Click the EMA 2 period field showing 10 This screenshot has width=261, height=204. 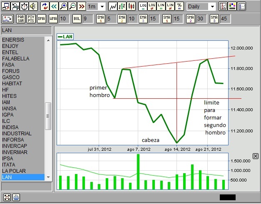tap(133, 19)
